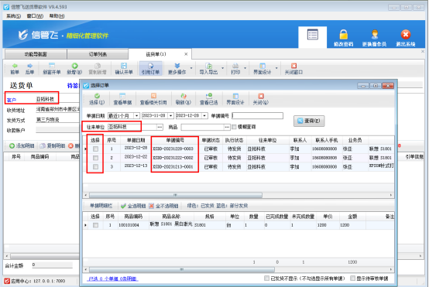Screen dimensions: 429x287
Task: Open the start date 2023-11-28 dropdown
Action: tap(170, 116)
